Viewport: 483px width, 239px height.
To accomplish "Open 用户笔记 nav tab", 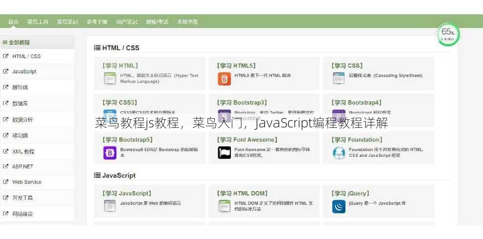I will click(x=126, y=22).
